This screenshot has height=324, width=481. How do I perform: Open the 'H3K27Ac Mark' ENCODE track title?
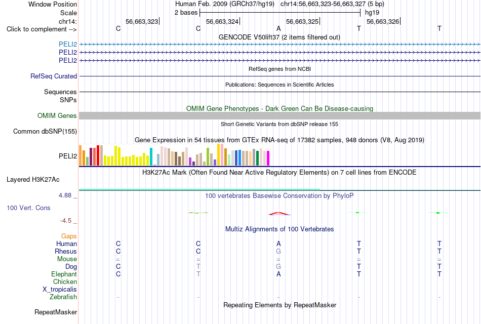point(279,173)
